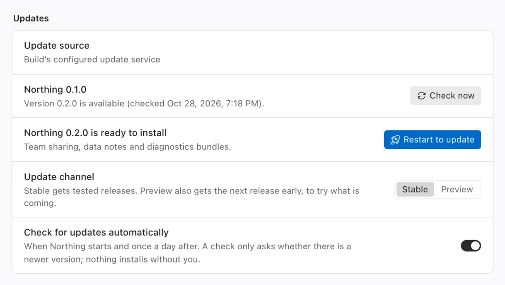The image size is (505, 285).
Task: Click "Northing 0.2.0 is ready to install"
Action: 95,133
